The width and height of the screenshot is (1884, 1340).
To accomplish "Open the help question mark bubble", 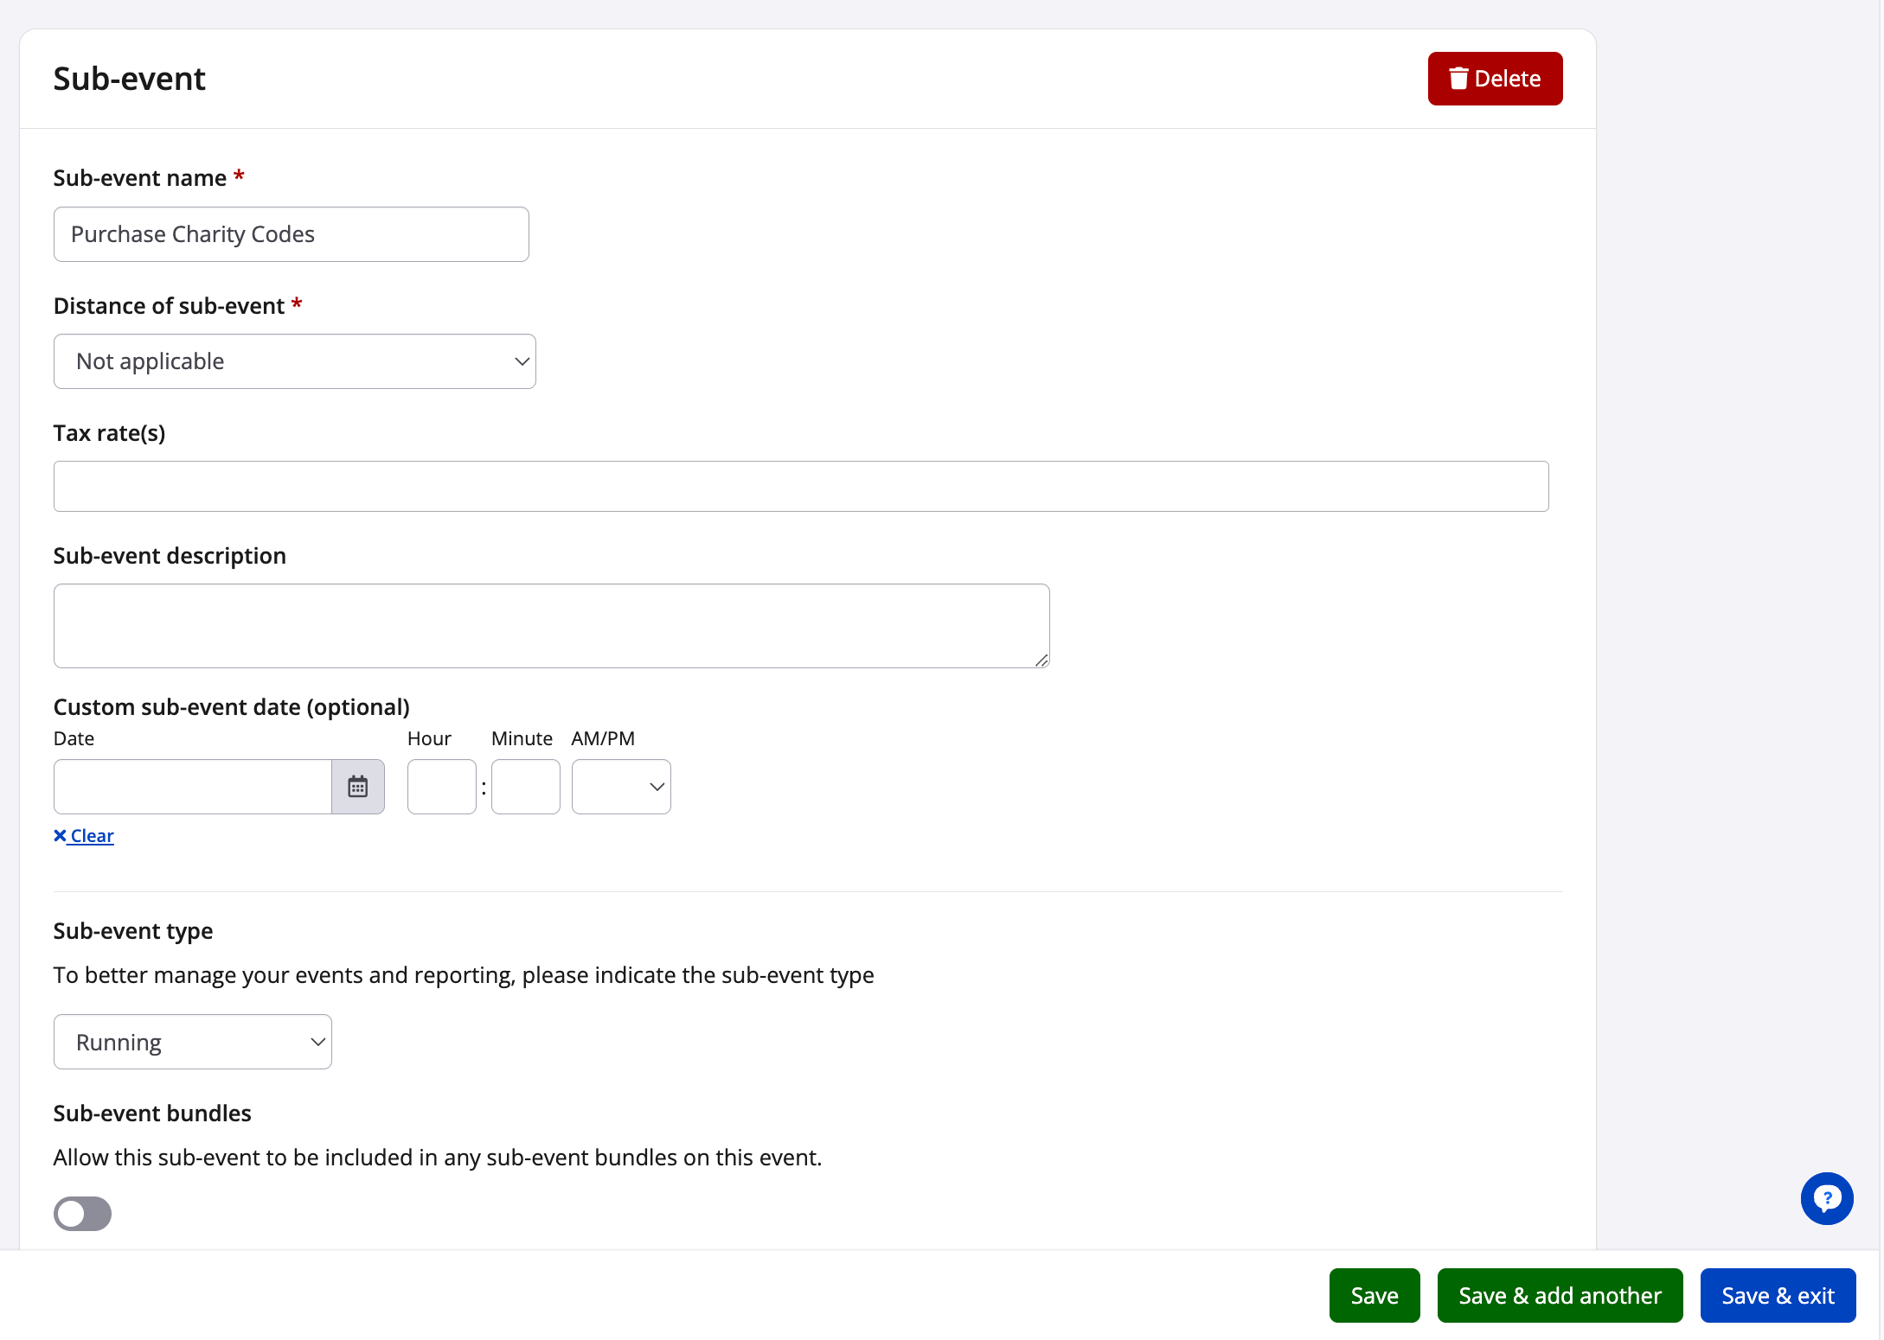I will click(1826, 1198).
